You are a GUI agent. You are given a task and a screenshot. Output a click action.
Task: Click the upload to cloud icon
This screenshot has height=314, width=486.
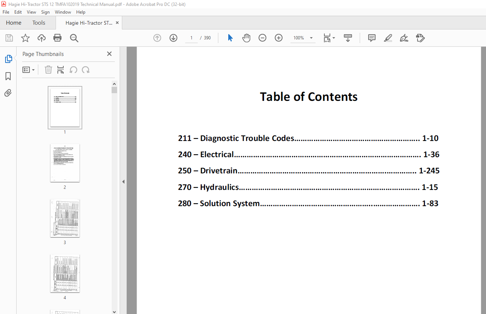click(x=42, y=38)
